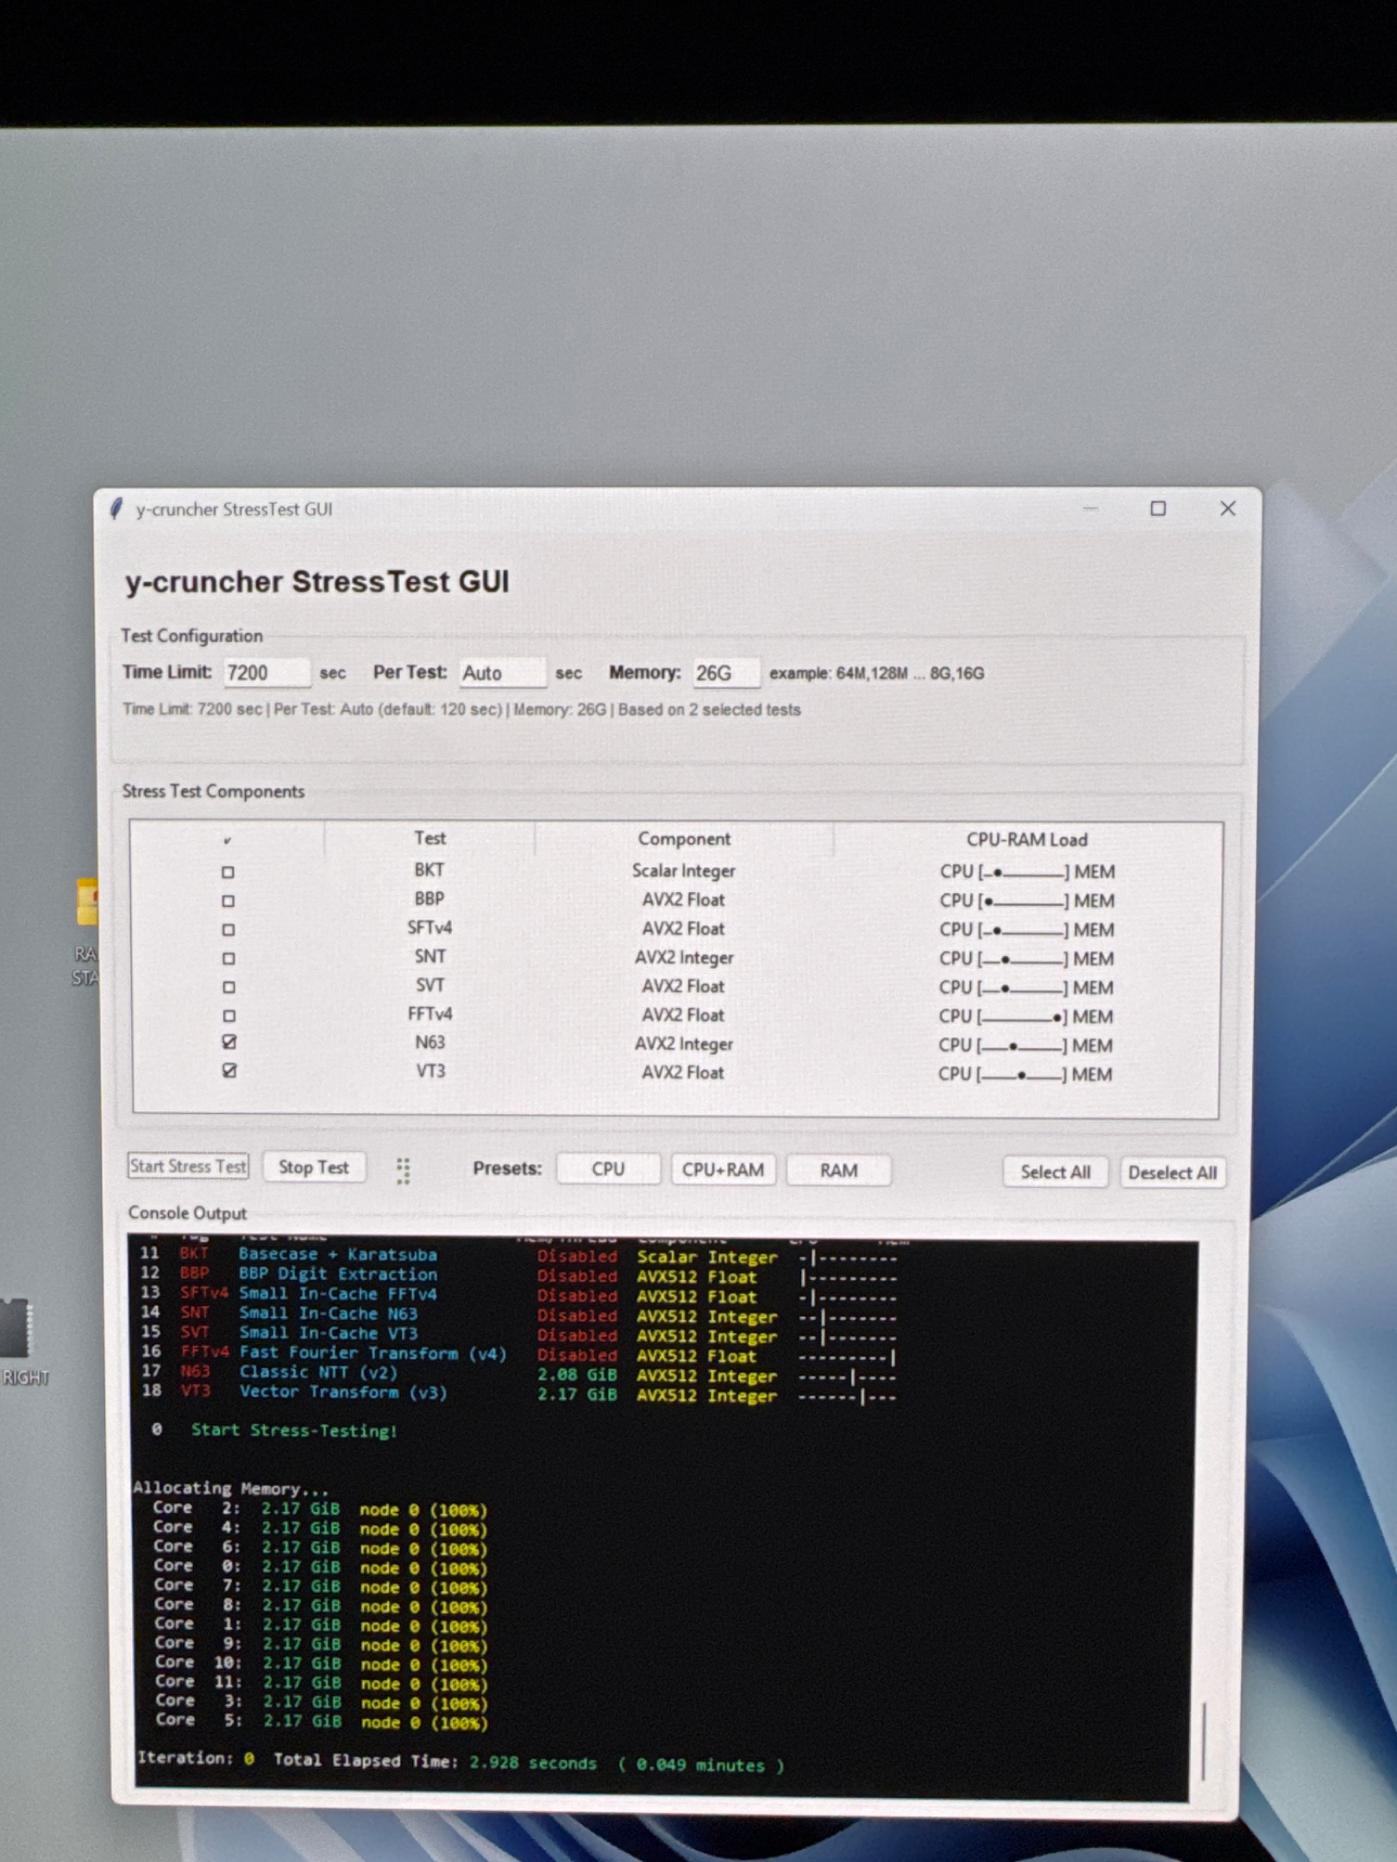Click the SNT row's AVX2 Integer cell
Viewport: 1397px width, 1862px height.
(x=684, y=958)
